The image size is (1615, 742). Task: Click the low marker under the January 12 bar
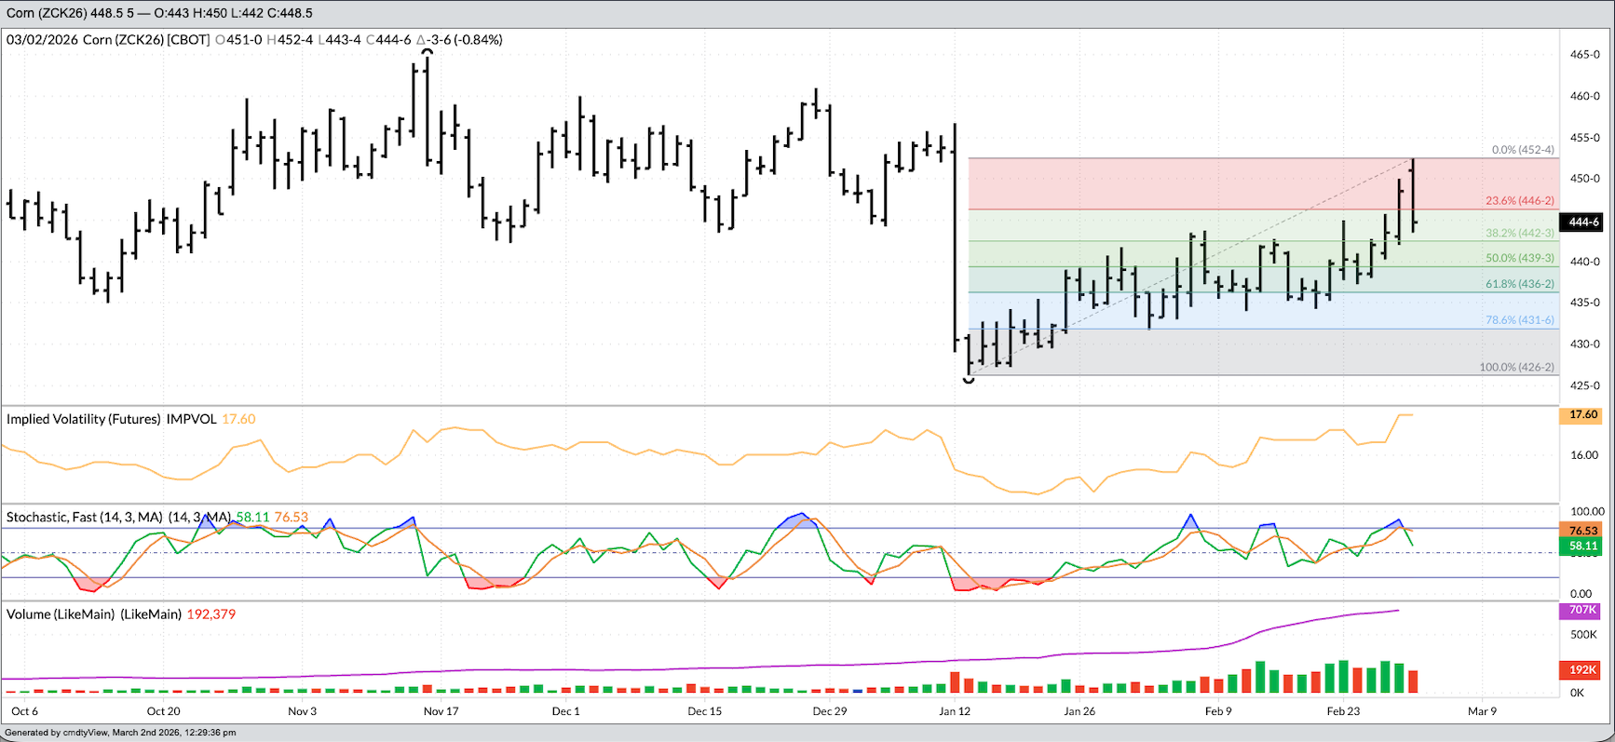[x=969, y=380]
